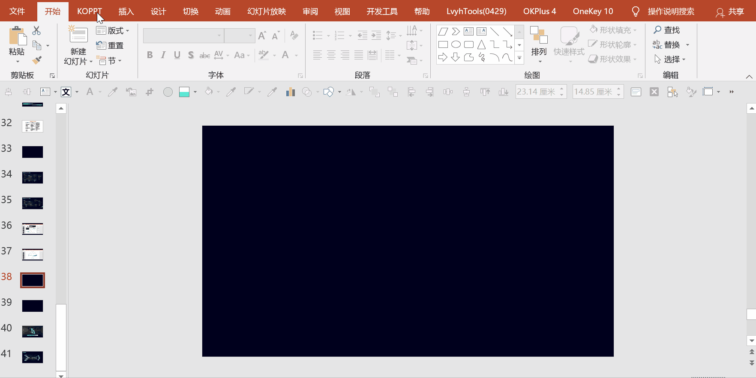Screen dimensions: 756x378
Task: Select the right arrow shape
Action: (x=443, y=57)
